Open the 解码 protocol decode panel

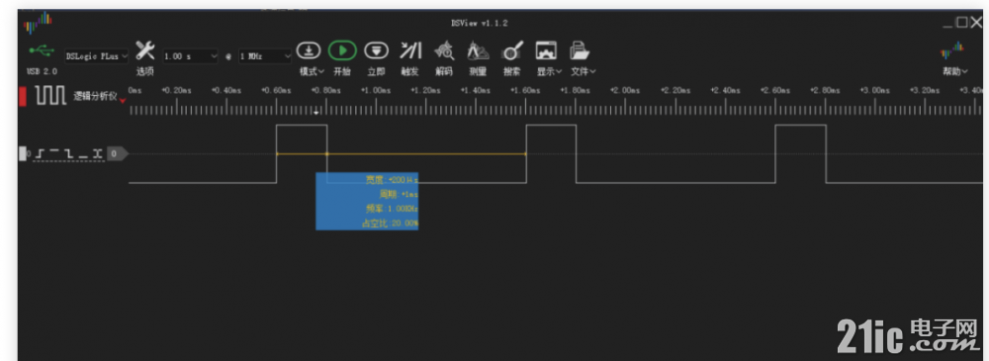click(445, 50)
